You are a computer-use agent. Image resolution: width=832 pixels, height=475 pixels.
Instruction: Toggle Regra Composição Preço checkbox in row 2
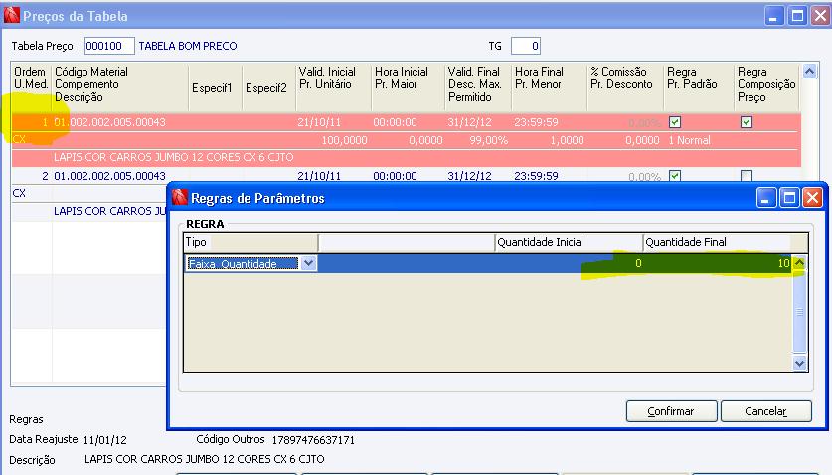coord(747,176)
